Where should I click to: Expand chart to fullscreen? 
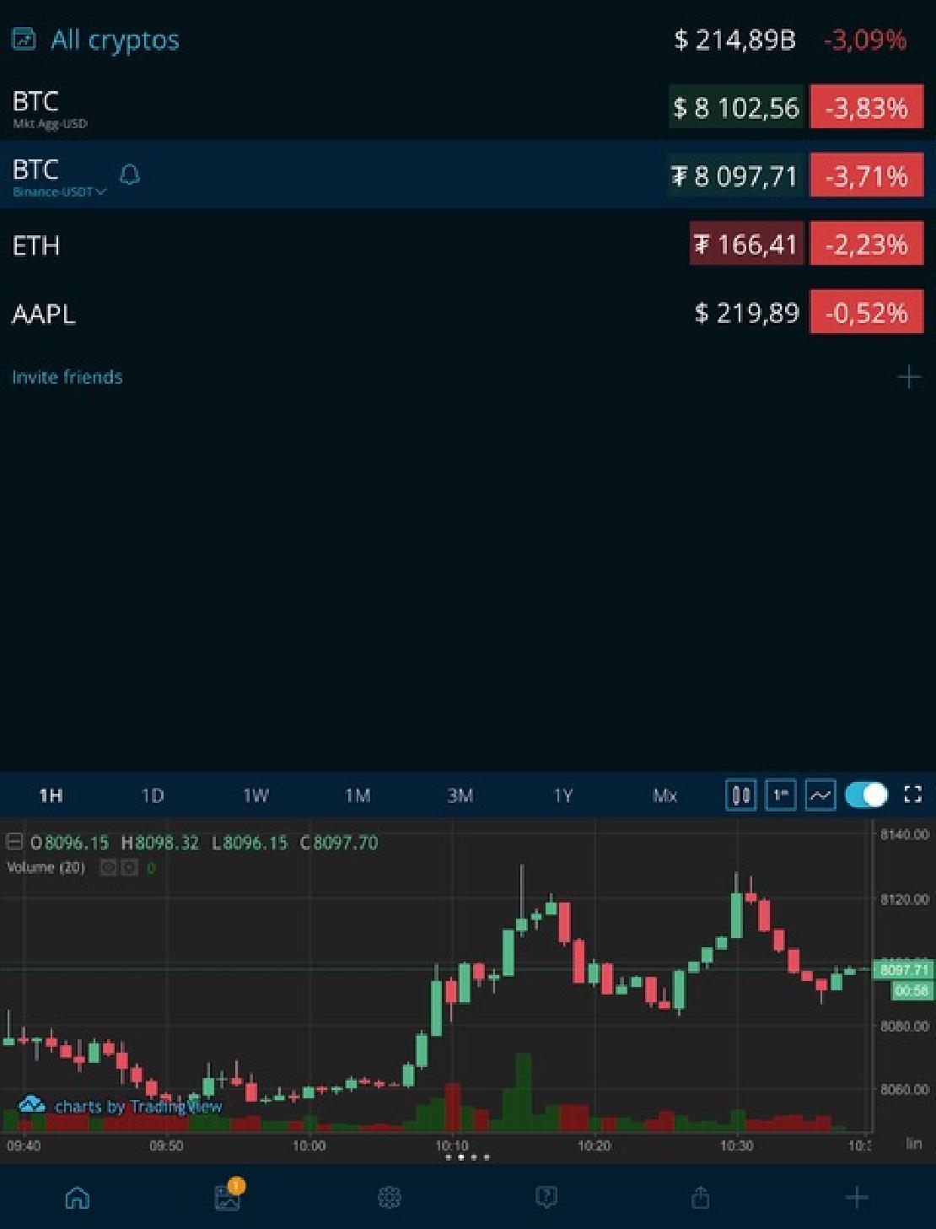(x=912, y=795)
